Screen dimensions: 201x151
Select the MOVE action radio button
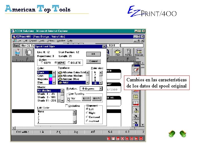(56, 63)
